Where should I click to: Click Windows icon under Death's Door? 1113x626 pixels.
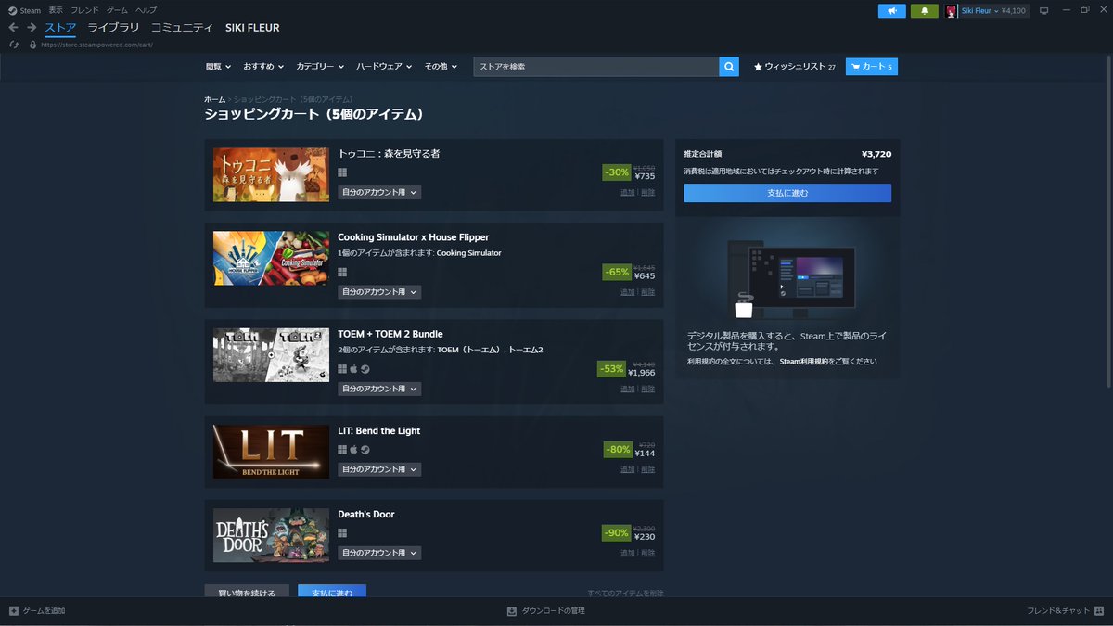342,532
